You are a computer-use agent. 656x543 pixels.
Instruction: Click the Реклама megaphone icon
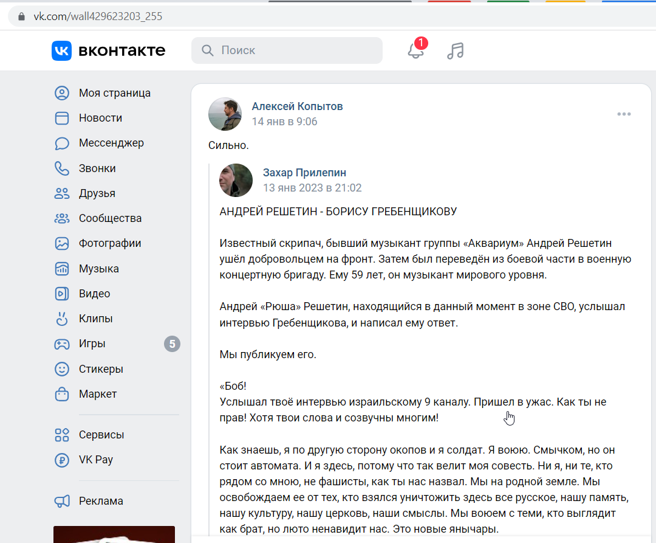point(62,501)
